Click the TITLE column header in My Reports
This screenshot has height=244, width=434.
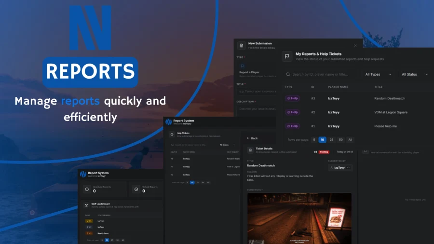click(x=378, y=87)
